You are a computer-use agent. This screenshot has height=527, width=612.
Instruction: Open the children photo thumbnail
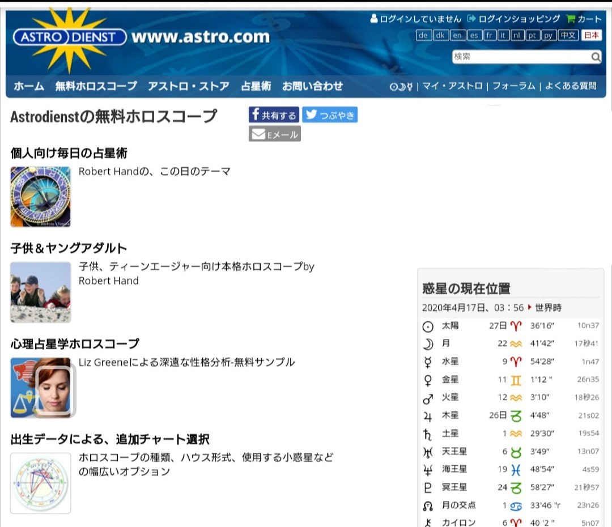(40, 292)
